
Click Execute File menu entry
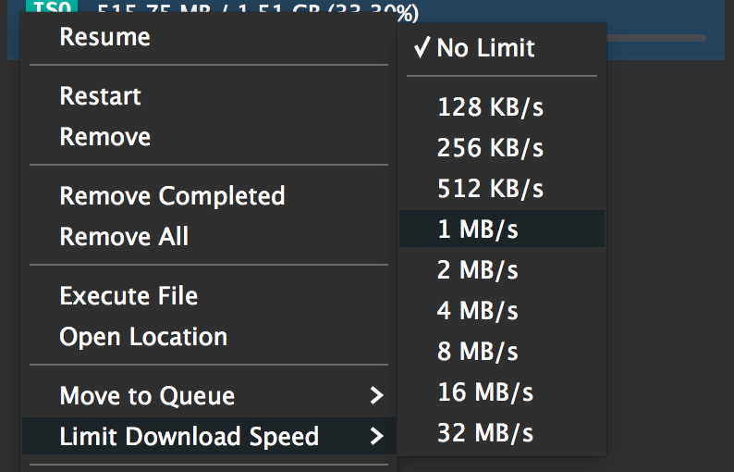128,296
